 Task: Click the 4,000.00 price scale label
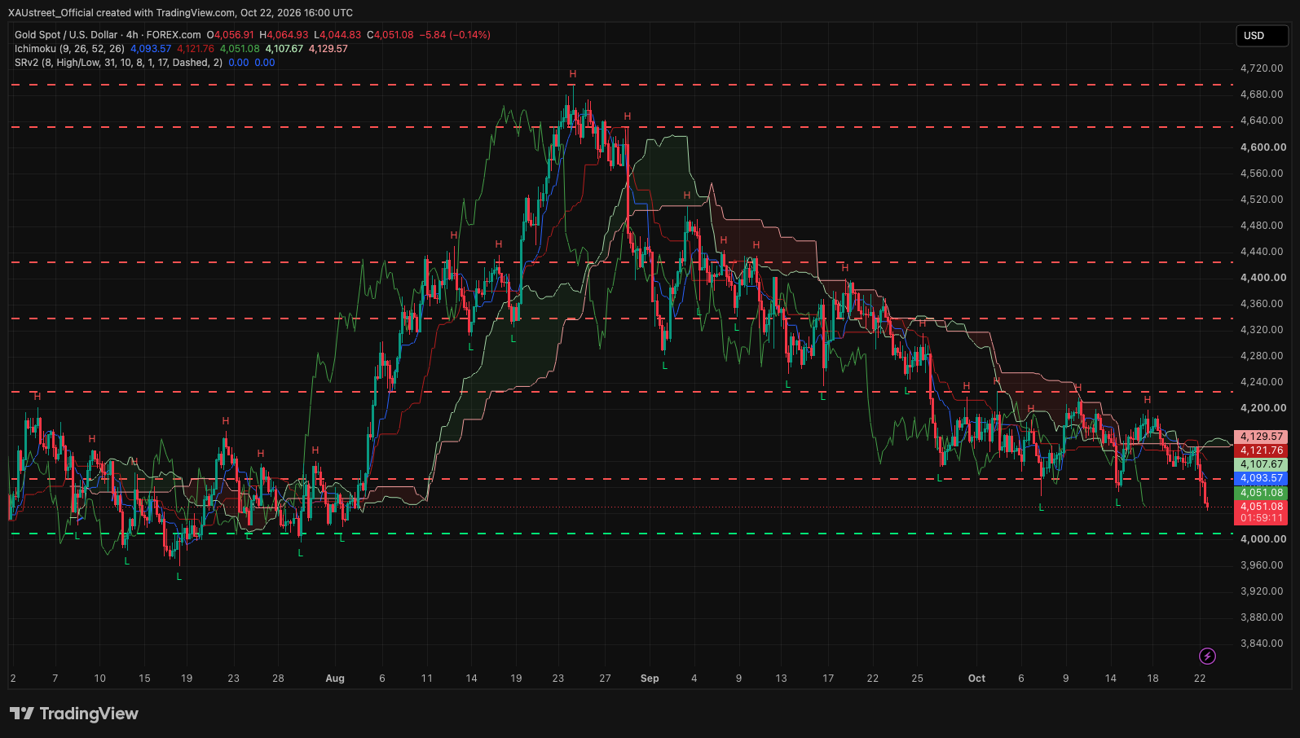1263,539
